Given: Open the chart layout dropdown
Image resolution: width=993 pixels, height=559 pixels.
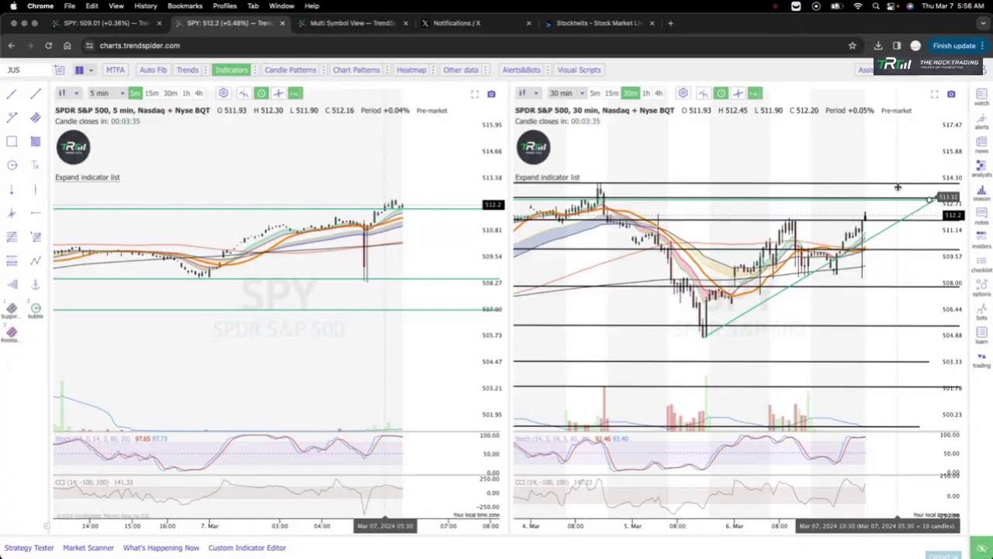Looking at the screenshot, I should point(85,70).
